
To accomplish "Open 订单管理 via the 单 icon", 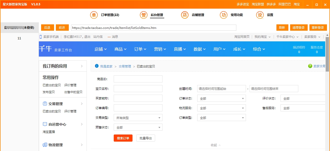I will [94, 15].
